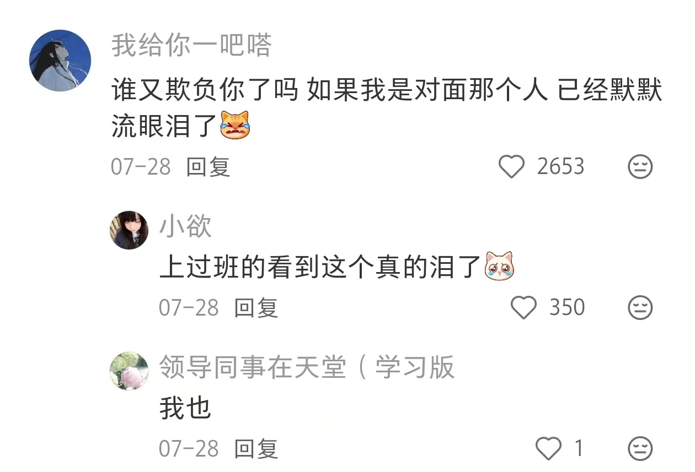Reply to the '我也' comment
Screen dimensions: 695x472
point(256,448)
